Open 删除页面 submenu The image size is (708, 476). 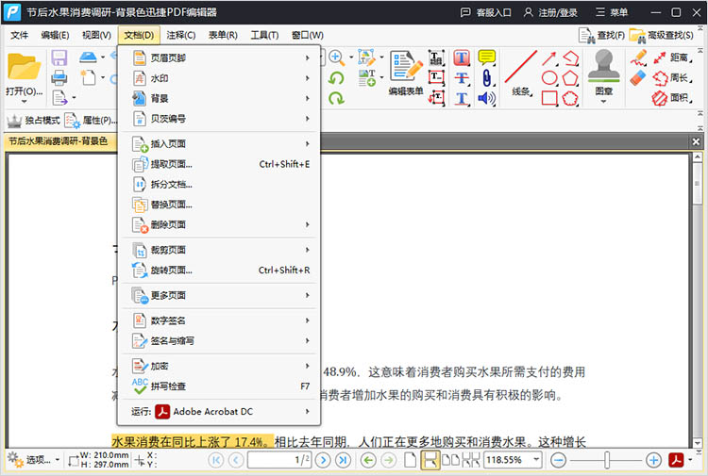point(219,224)
